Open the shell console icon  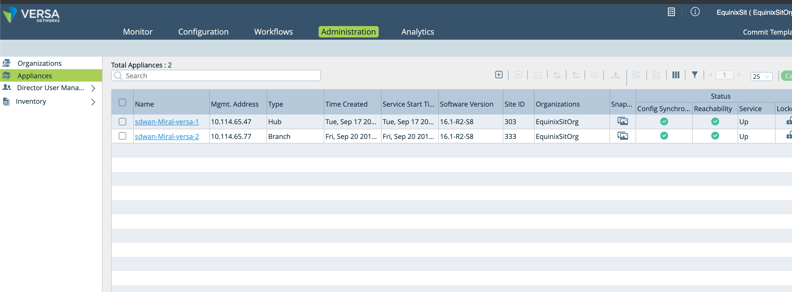click(537, 75)
